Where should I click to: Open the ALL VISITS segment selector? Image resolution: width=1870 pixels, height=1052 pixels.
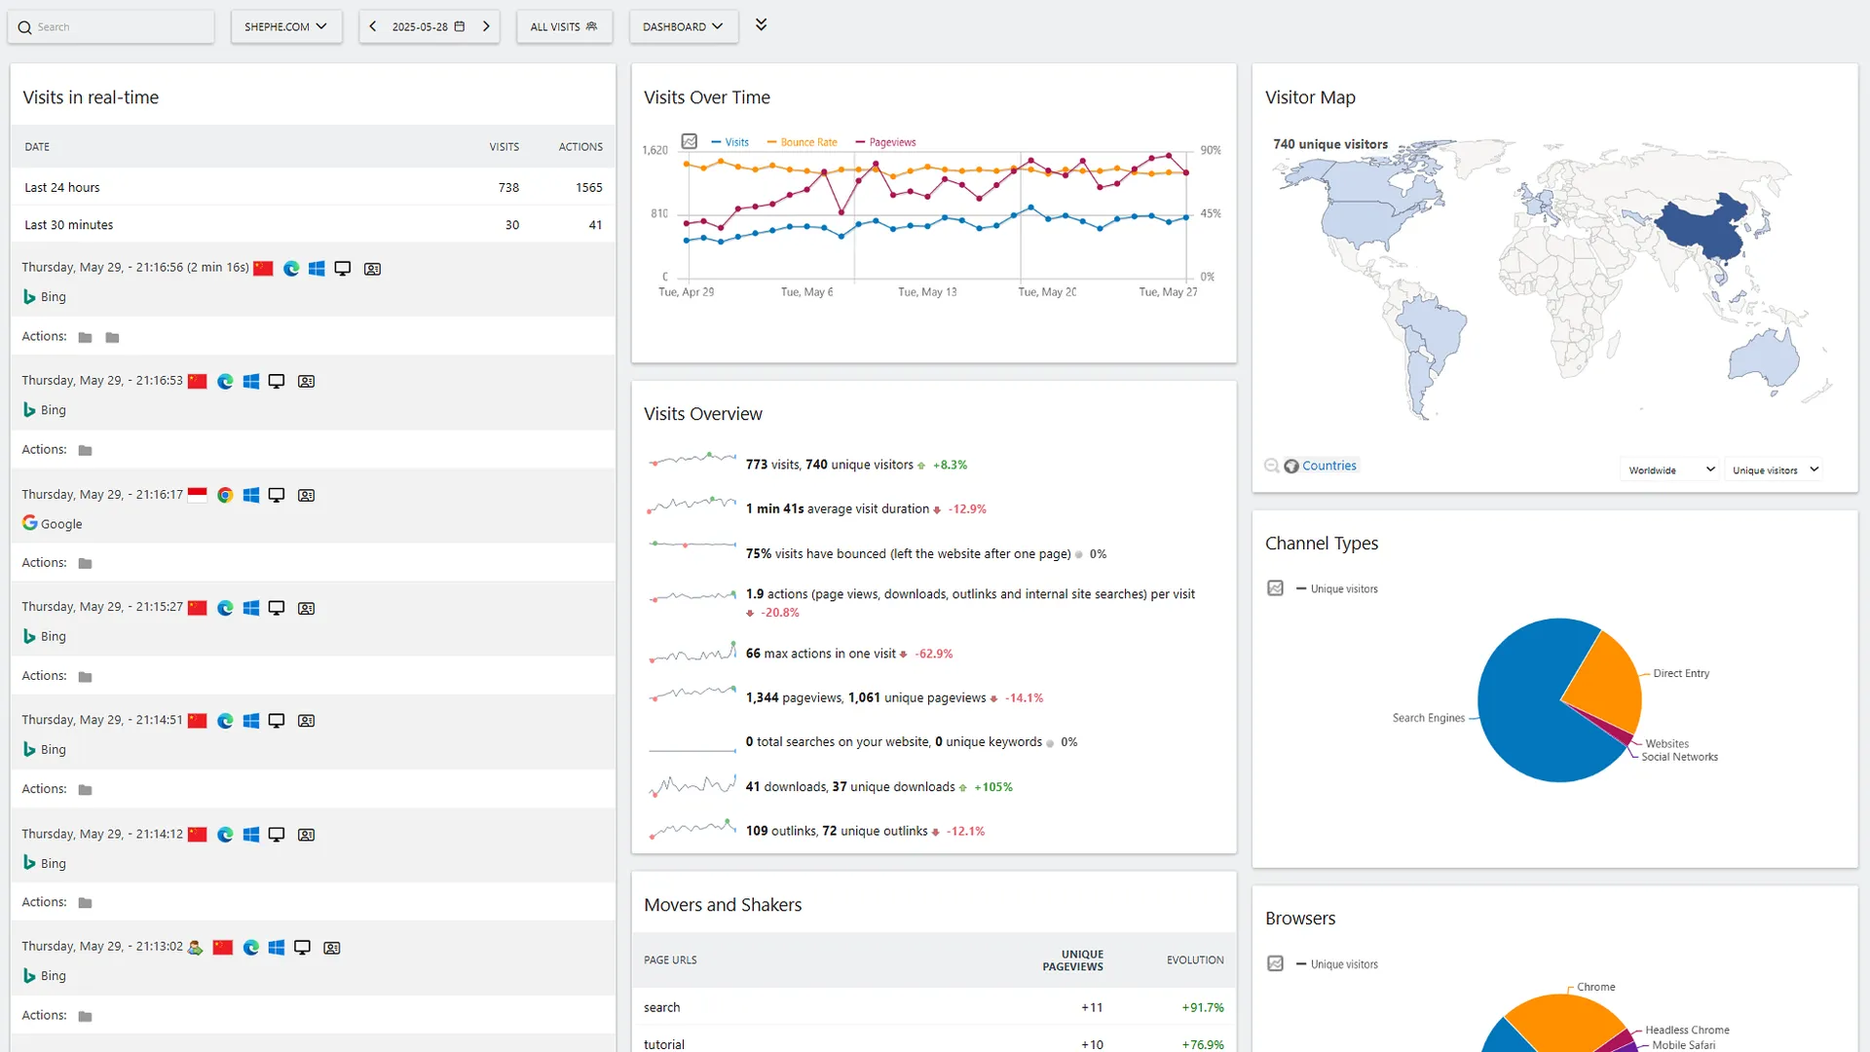point(564,26)
